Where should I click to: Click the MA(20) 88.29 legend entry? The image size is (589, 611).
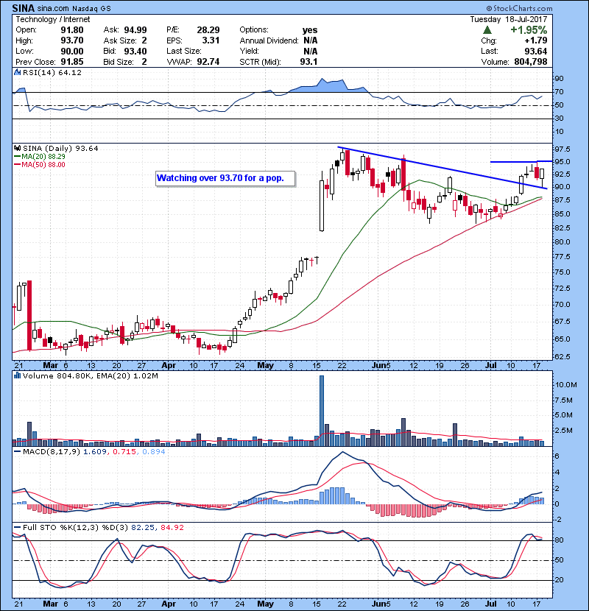point(40,156)
